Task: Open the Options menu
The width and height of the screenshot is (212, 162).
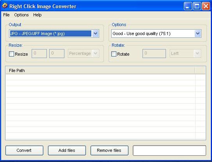Action: [x=21, y=15]
